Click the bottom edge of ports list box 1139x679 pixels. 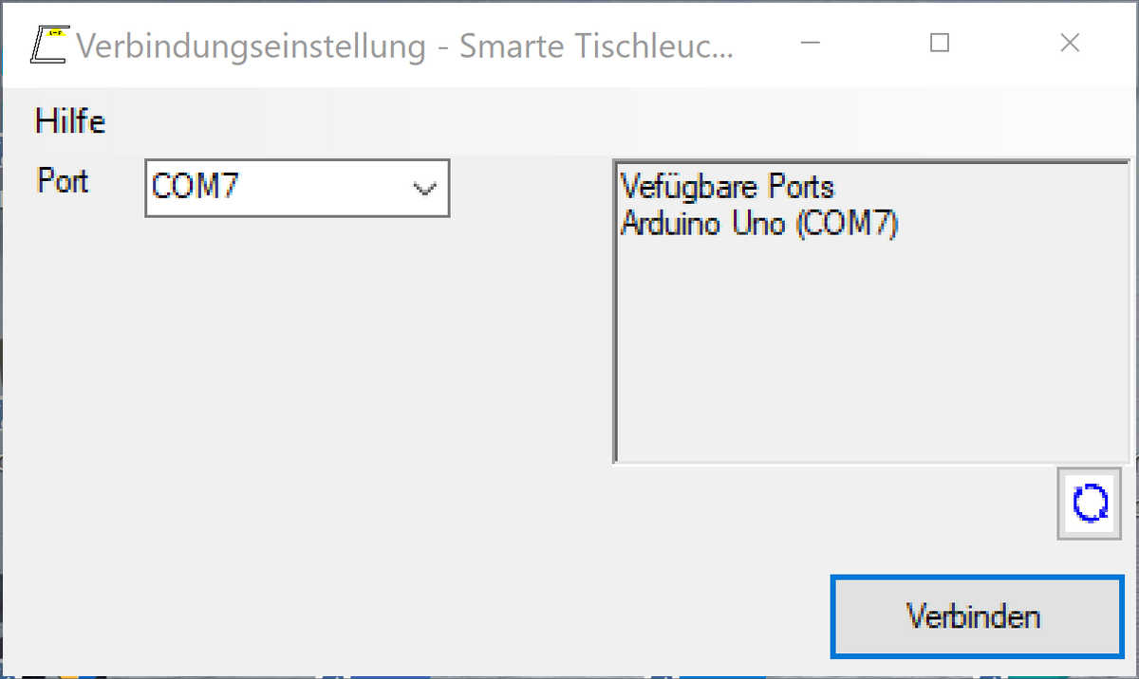[x=869, y=463]
